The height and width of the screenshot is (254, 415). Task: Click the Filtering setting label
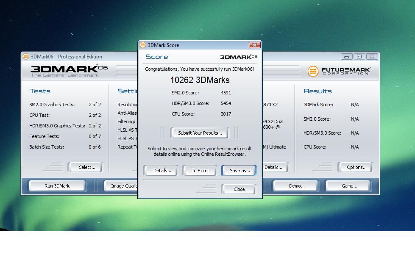click(126, 121)
